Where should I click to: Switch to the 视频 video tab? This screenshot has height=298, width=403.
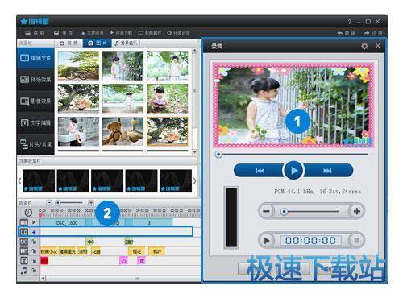click(69, 43)
